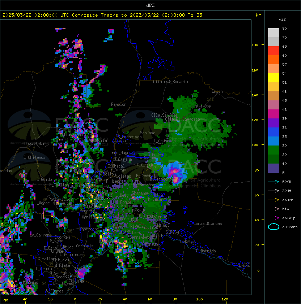Click the 'eburn' legend label

pos(288,200)
